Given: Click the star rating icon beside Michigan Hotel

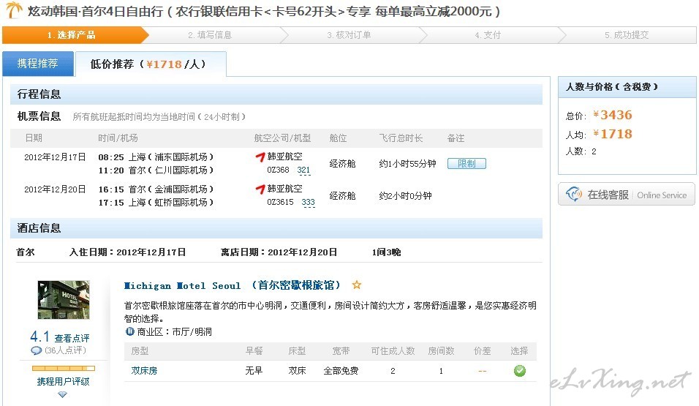Looking at the screenshot, I should [x=356, y=285].
